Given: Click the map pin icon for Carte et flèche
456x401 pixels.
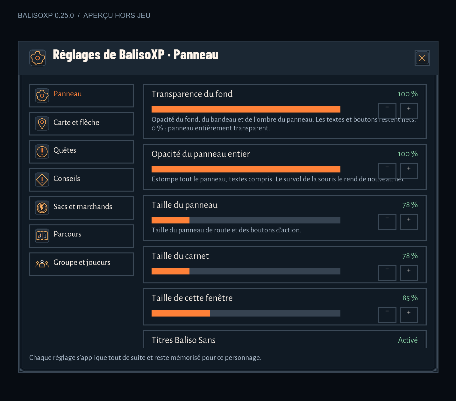Looking at the screenshot, I should (x=42, y=124).
